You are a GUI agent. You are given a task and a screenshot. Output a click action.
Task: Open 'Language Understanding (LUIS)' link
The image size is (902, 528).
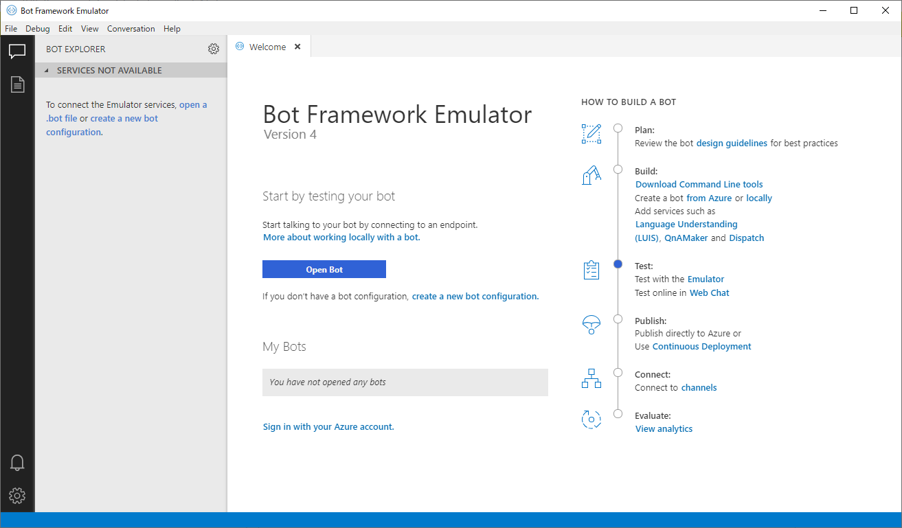click(x=686, y=231)
